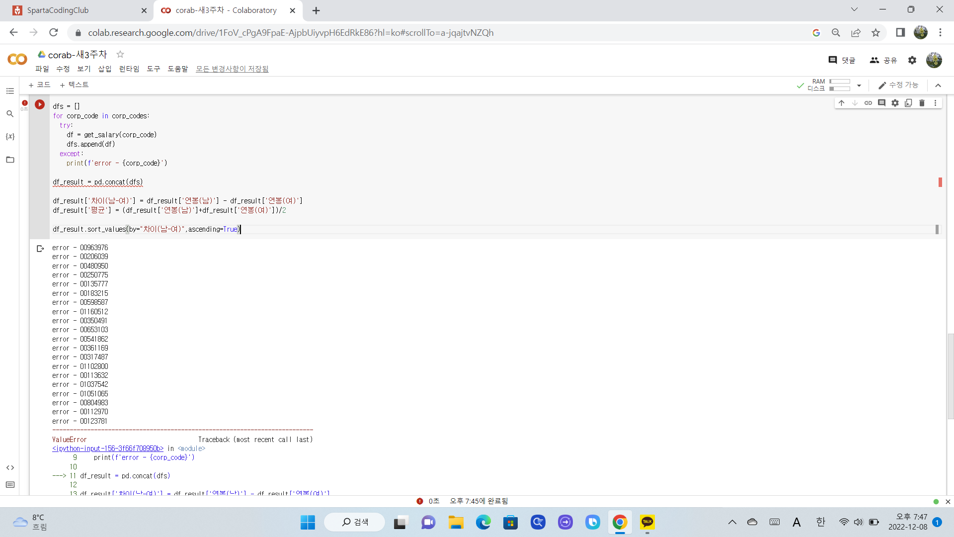
Task: Close the SpartaCodingClub tab
Action: click(x=144, y=10)
